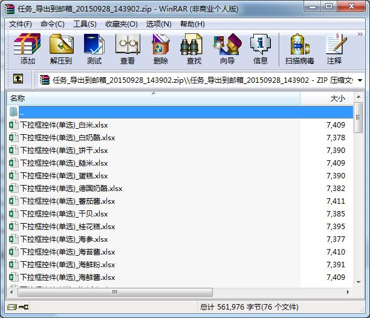
Task: Select file 下拉框控件(单选)_海参.xlsx
Action: click(x=64, y=239)
